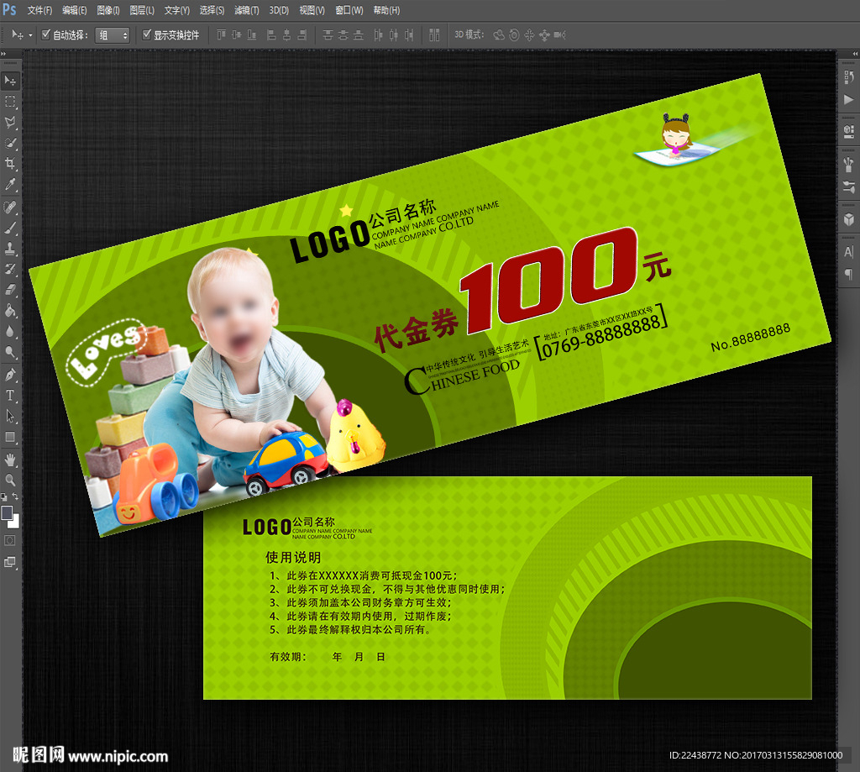Select the Eraser tool
The height and width of the screenshot is (772, 860).
(10, 290)
